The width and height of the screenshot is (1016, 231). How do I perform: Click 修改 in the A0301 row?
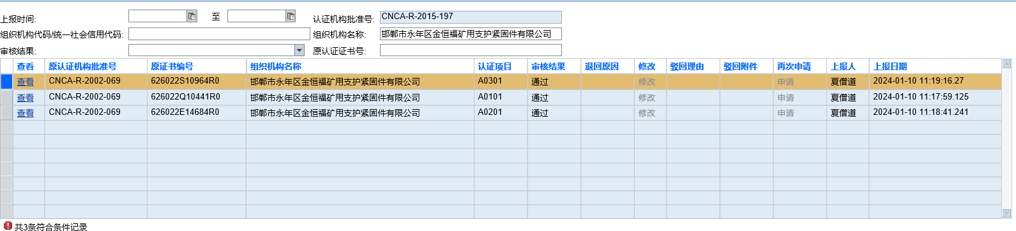point(647,82)
